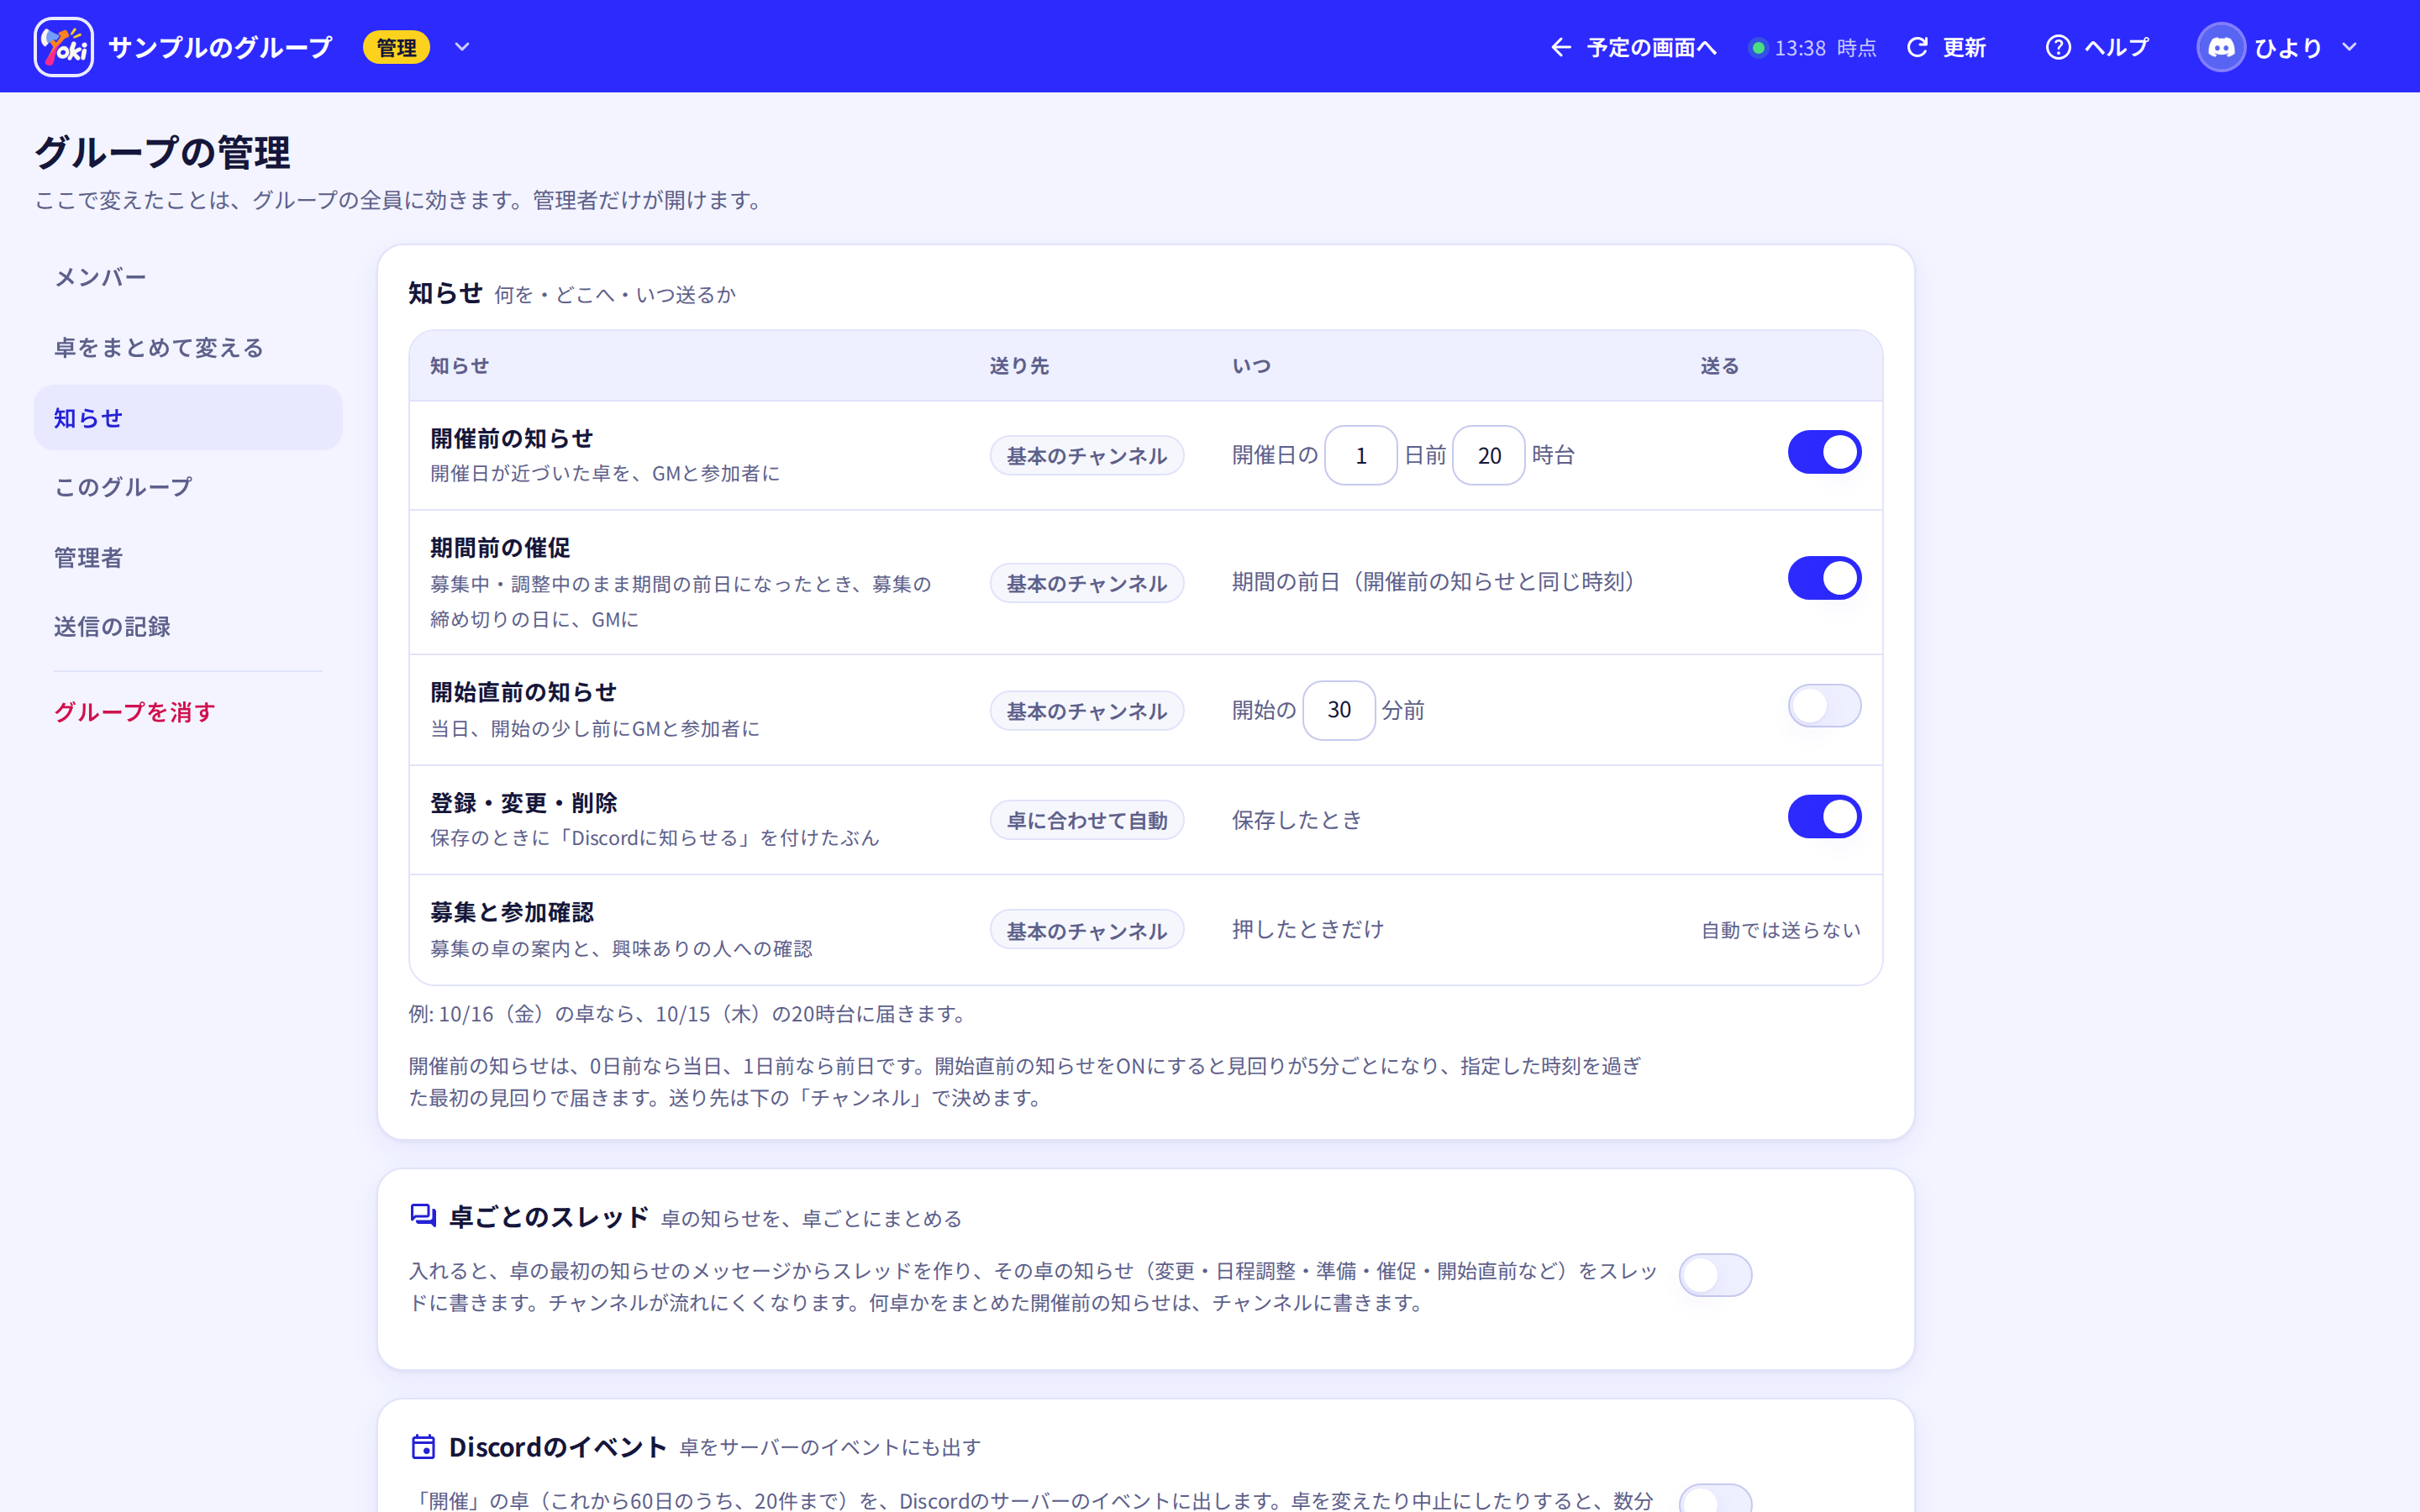Click the 卓に合わせて自動 chip
Screen dimensions: 2420x1512
click(x=1087, y=820)
